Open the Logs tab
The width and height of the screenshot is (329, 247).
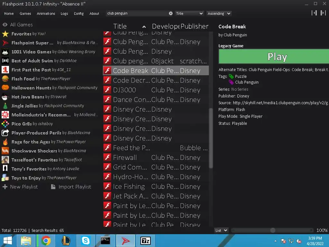(x=64, y=14)
